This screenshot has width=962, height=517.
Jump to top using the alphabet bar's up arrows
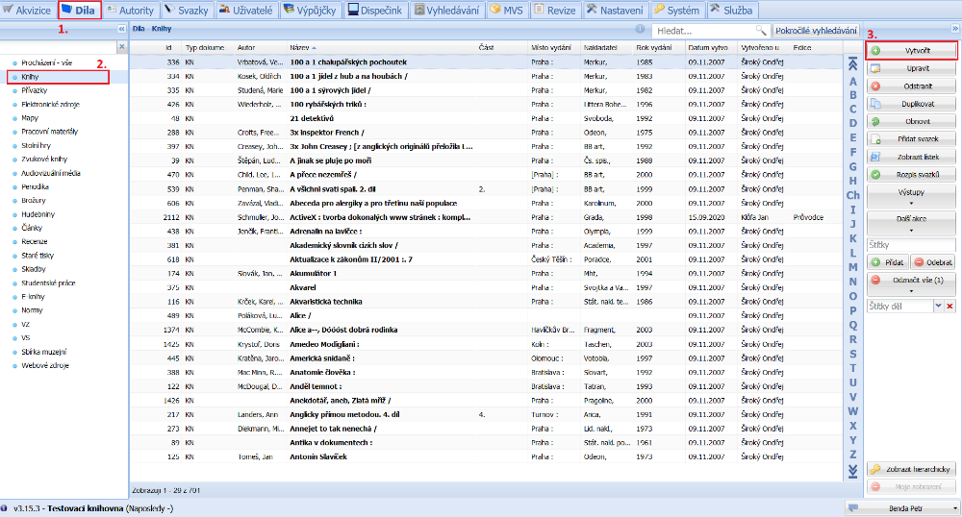(851, 64)
